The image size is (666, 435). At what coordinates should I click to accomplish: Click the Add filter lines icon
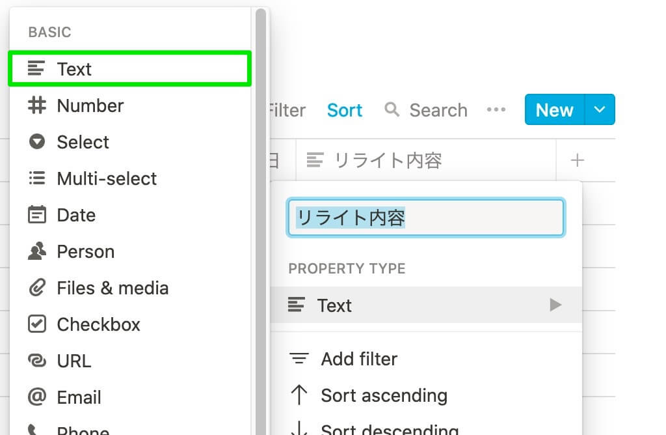[299, 358]
